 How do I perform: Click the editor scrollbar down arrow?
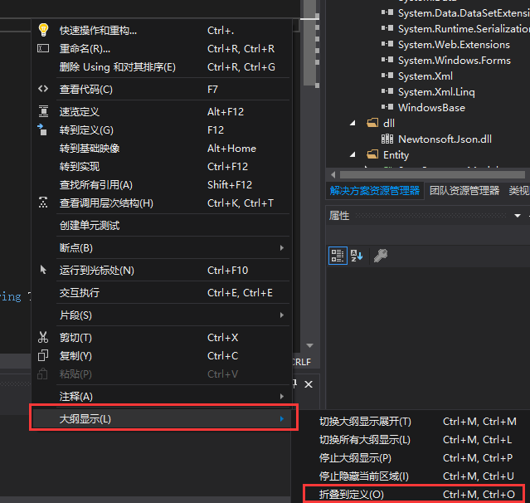pyautogui.click(x=309, y=345)
